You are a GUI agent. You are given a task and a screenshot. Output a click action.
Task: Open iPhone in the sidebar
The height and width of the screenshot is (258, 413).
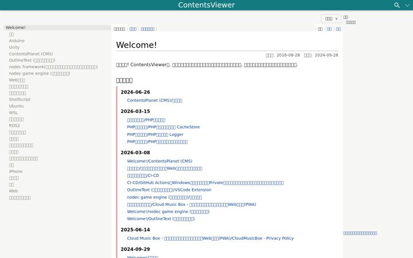tap(16, 171)
